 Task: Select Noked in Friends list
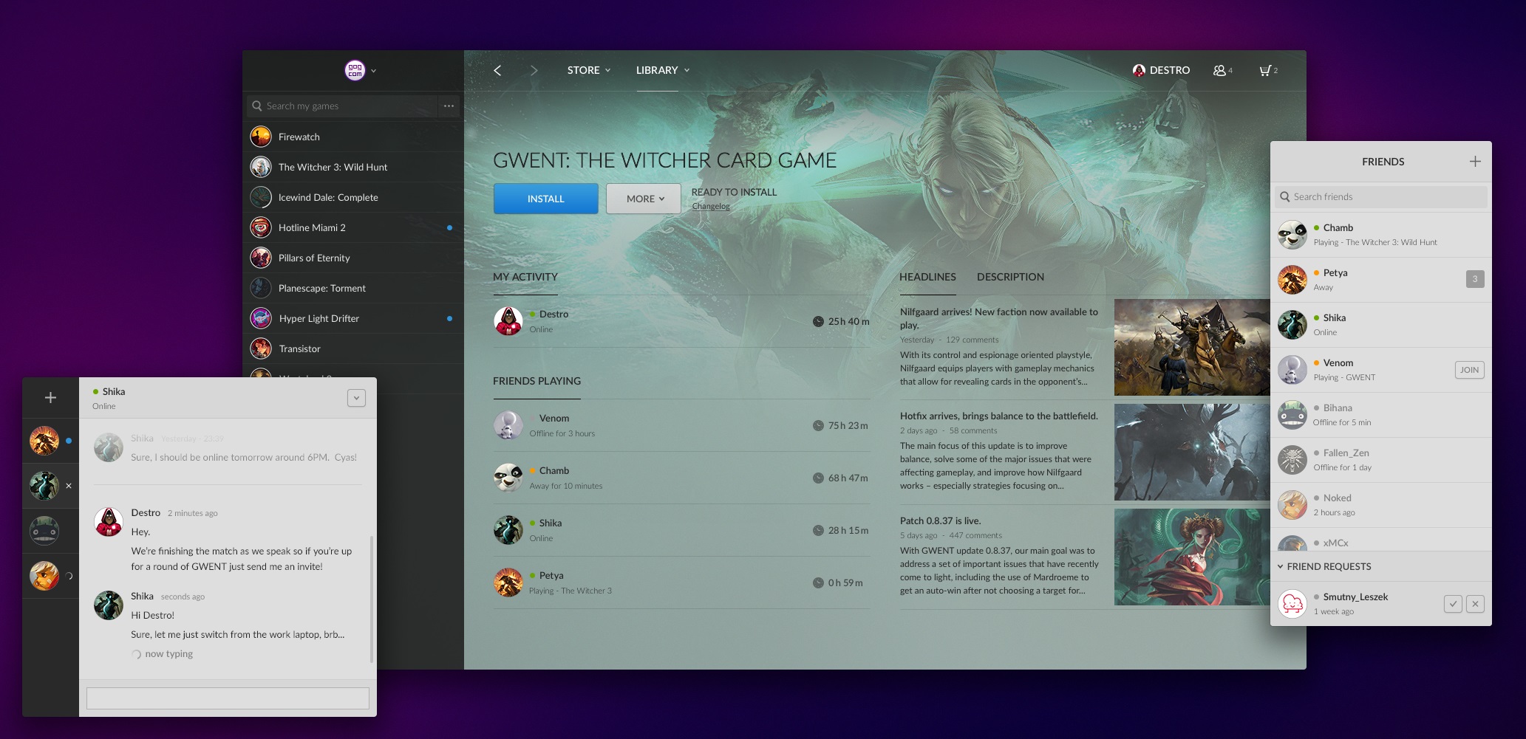point(1381,505)
